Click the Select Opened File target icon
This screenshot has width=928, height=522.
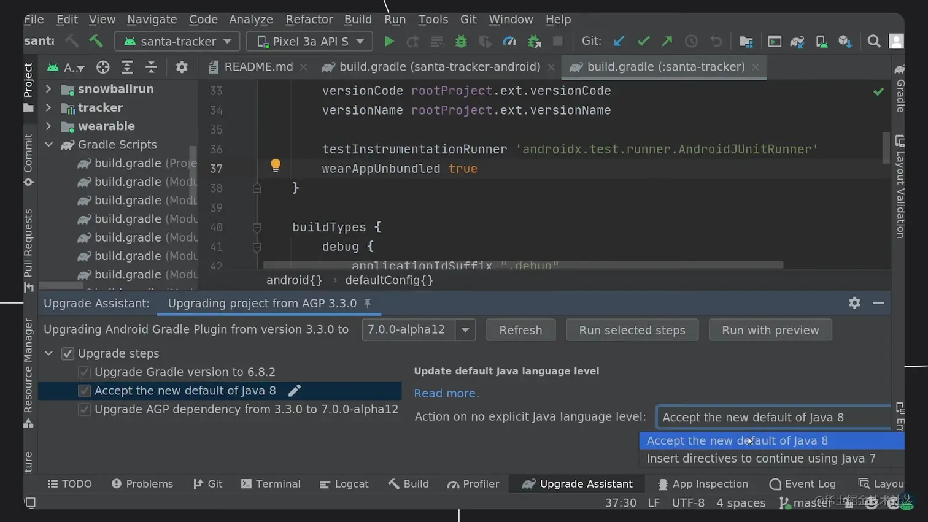(102, 67)
